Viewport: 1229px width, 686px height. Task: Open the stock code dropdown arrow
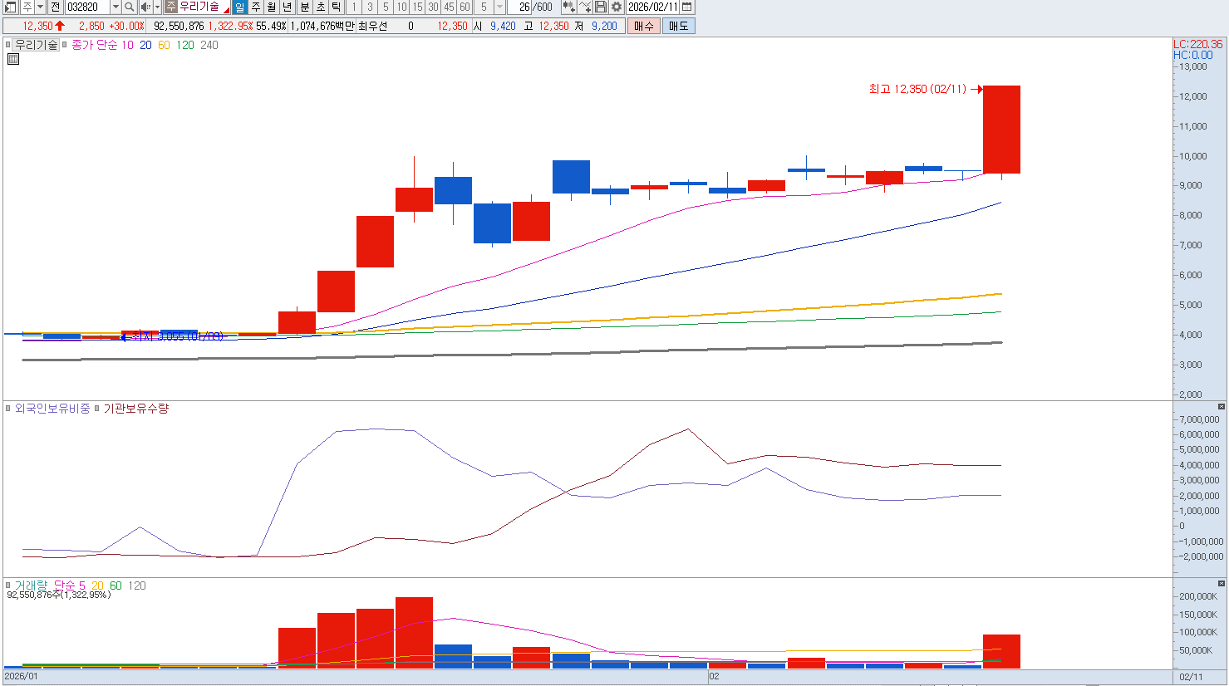[116, 7]
